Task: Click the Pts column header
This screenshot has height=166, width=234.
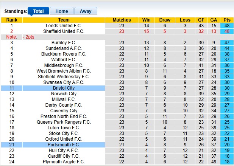Action: click(x=227, y=20)
